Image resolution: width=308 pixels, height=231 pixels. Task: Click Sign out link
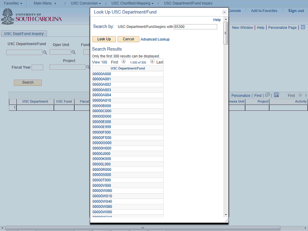point(296,11)
